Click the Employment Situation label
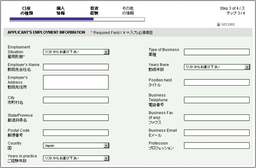 pos(19,52)
